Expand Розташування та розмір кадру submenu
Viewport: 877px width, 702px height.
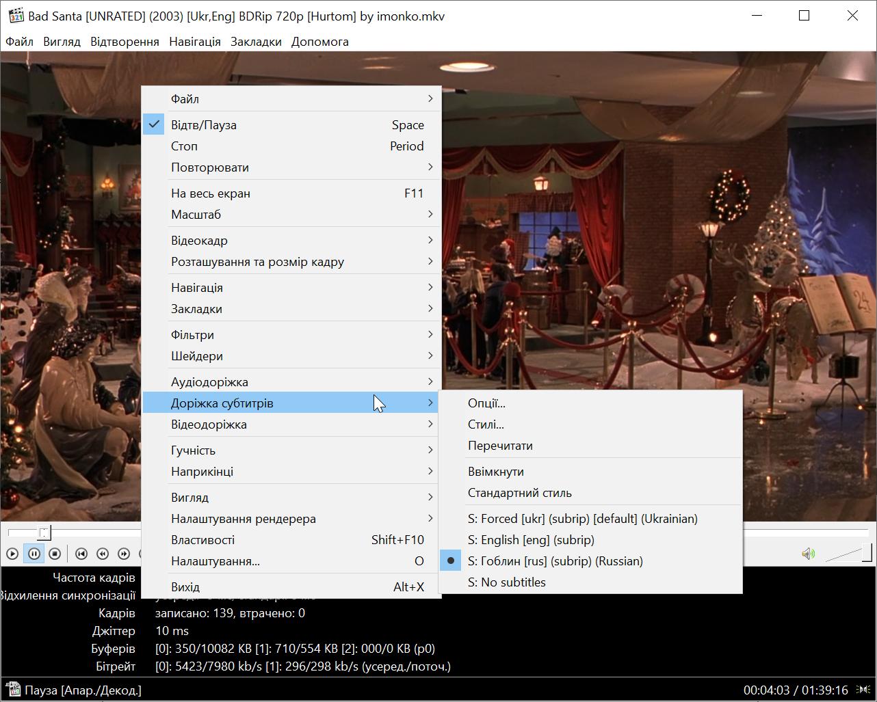tap(291, 262)
